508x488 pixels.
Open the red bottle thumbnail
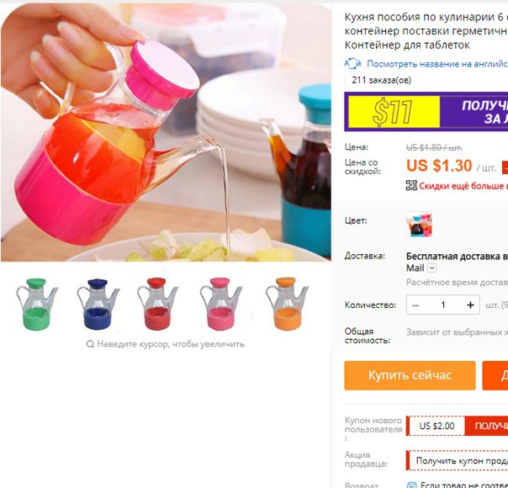(x=157, y=304)
